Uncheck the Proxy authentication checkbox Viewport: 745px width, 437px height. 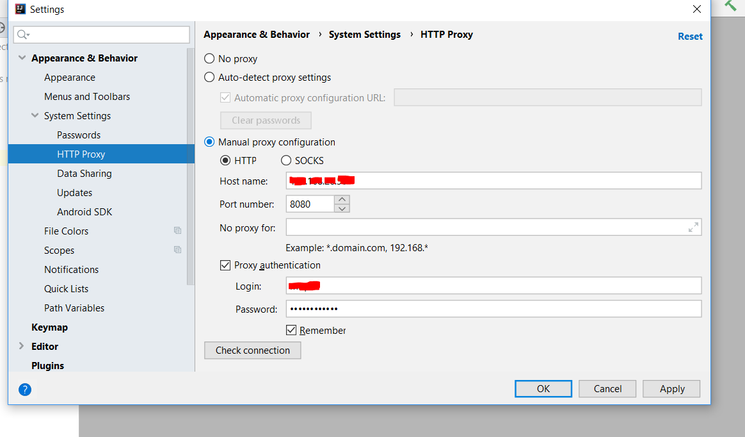(x=225, y=265)
